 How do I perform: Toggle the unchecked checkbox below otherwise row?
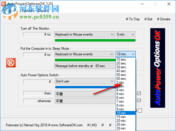tap(140, 110)
